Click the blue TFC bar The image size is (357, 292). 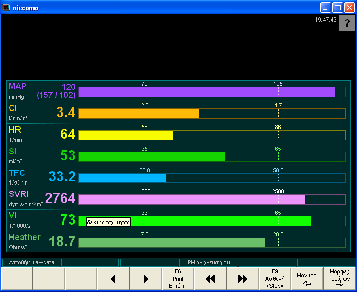point(212,178)
